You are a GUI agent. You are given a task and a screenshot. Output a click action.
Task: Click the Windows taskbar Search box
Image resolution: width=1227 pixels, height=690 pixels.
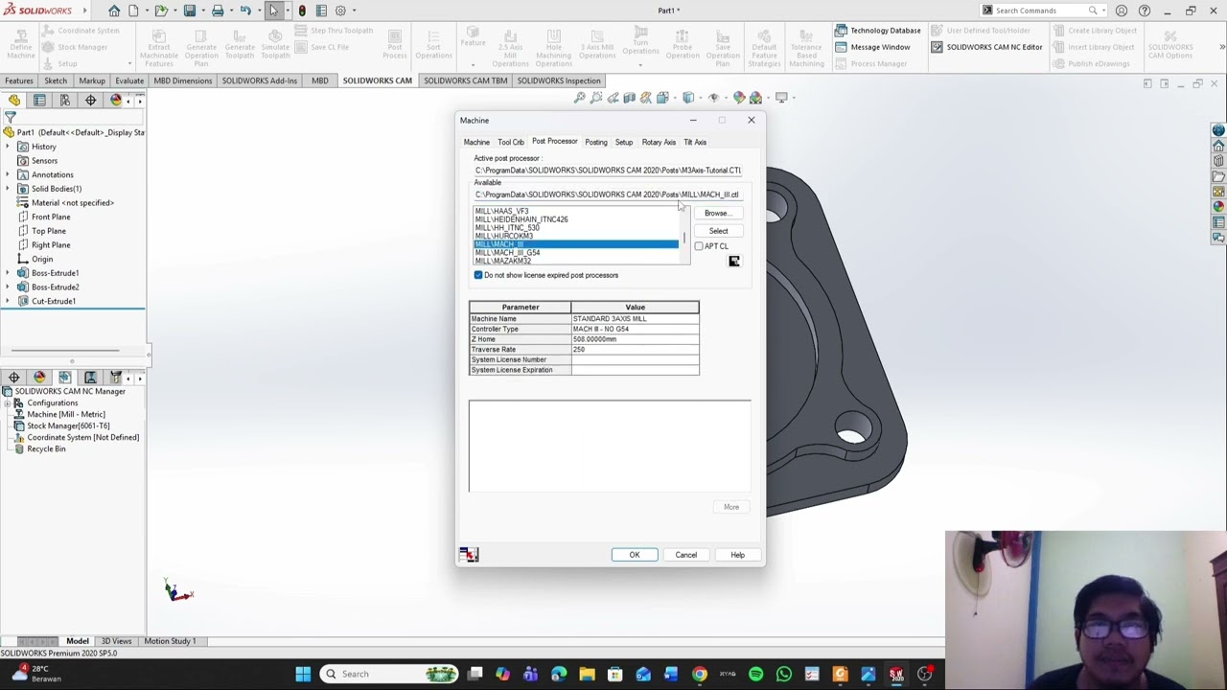[389, 674]
